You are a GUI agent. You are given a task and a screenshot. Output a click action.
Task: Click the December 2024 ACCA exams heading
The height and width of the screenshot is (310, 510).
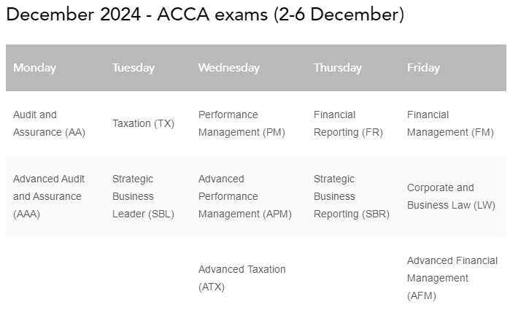tap(204, 15)
